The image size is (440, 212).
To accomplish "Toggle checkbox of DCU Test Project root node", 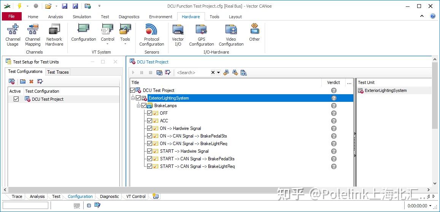I will point(133,90).
